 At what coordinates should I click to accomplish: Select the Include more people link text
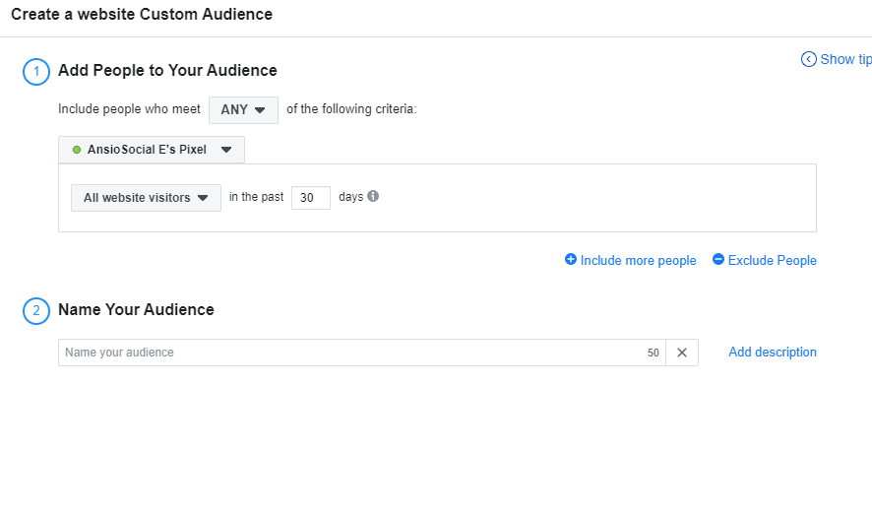[x=638, y=261]
